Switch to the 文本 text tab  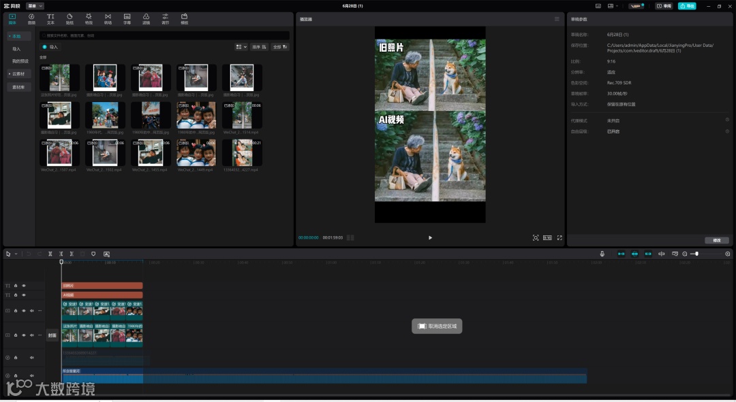click(x=50, y=19)
